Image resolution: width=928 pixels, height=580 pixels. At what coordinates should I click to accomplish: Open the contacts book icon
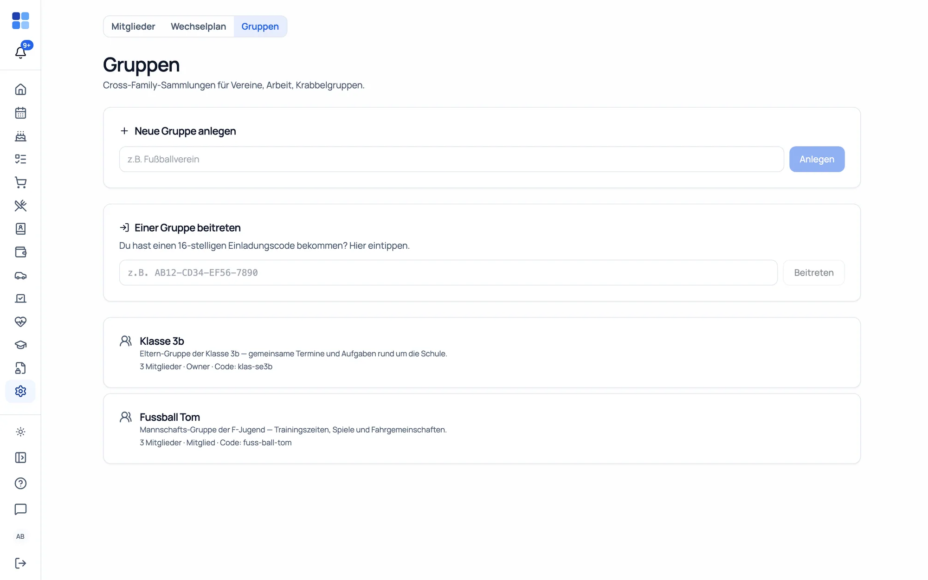[x=20, y=229]
